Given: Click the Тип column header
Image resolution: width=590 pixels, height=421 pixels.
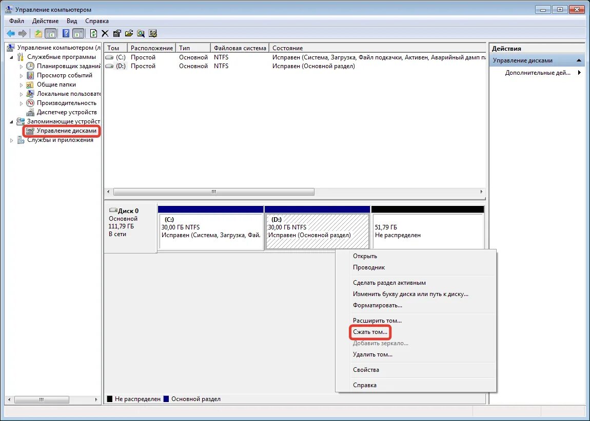Looking at the screenshot, I should pyautogui.click(x=193, y=48).
